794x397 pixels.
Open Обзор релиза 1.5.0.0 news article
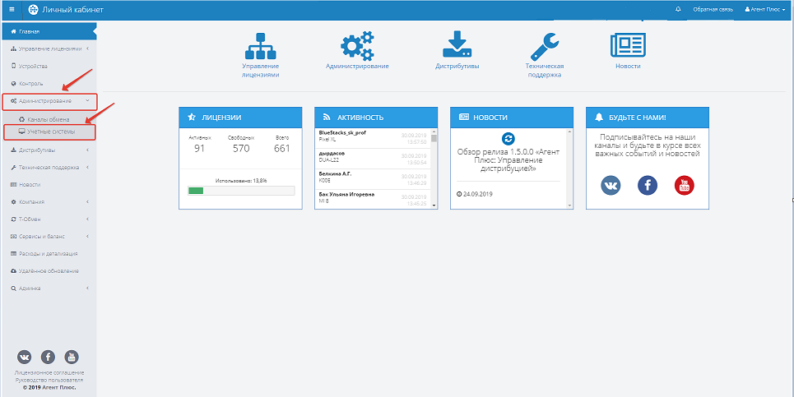point(508,160)
